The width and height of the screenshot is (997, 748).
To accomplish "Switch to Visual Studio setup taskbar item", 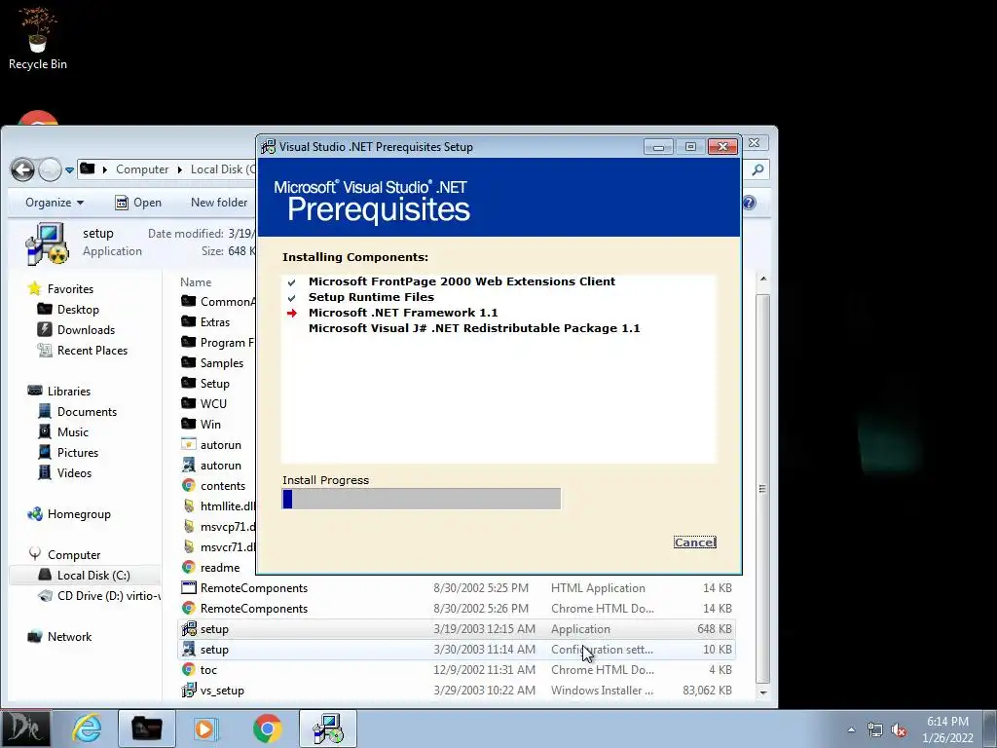I will [x=328, y=729].
